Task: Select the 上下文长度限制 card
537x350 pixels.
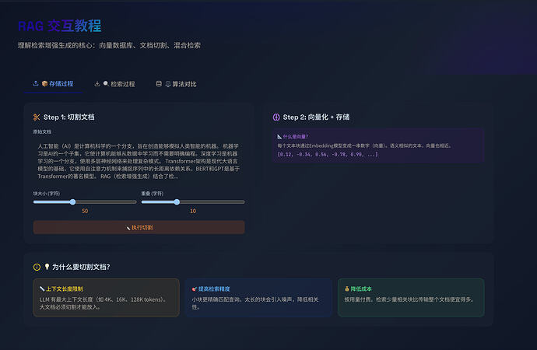Action: [x=106, y=298]
